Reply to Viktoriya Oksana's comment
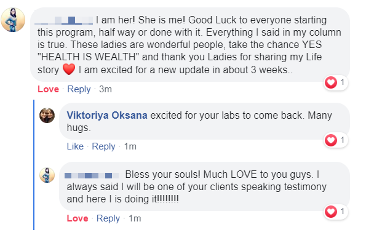The image size is (366, 235). (x=103, y=146)
